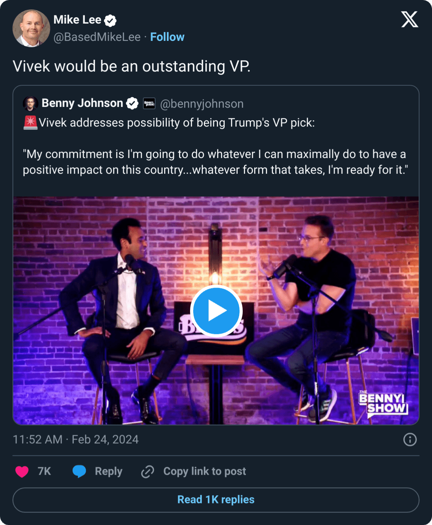Open Benny Johnson's small avatar
Image resolution: width=432 pixels, height=525 pixels.
pyautogui.click(x=30, y=103)
